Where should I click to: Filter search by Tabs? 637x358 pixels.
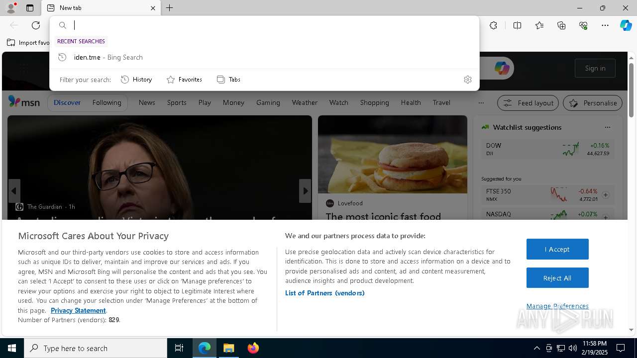(x=228, y=80)
